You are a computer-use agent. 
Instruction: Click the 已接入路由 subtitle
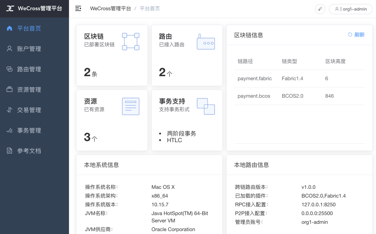click(x=171, y=45)
